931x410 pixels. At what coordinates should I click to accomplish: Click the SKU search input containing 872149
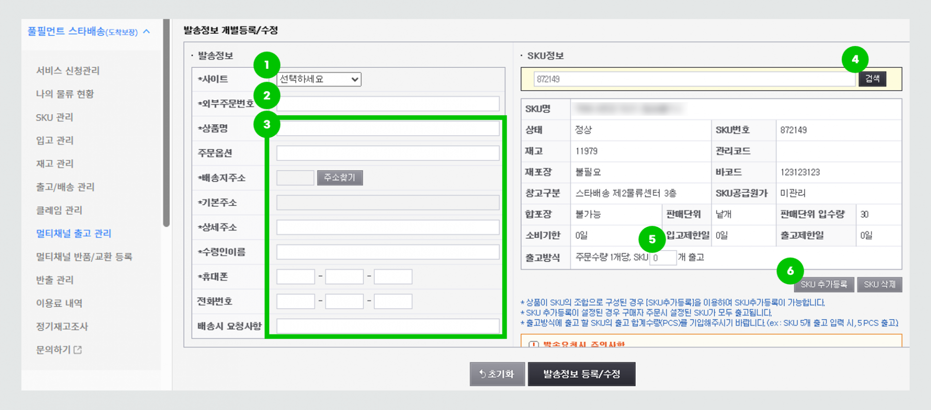pyautogui.click(x=694, y=79)
